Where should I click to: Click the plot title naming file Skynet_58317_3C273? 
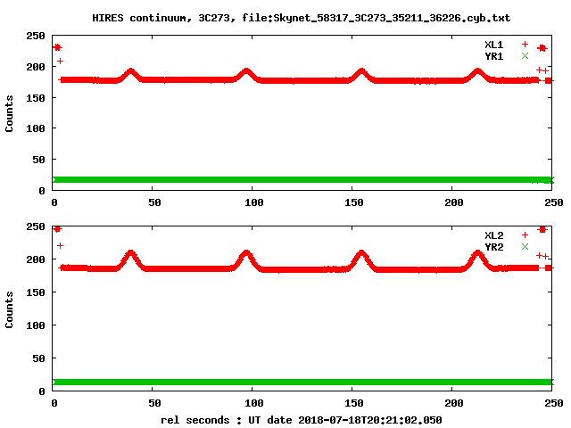coord(302,18)
